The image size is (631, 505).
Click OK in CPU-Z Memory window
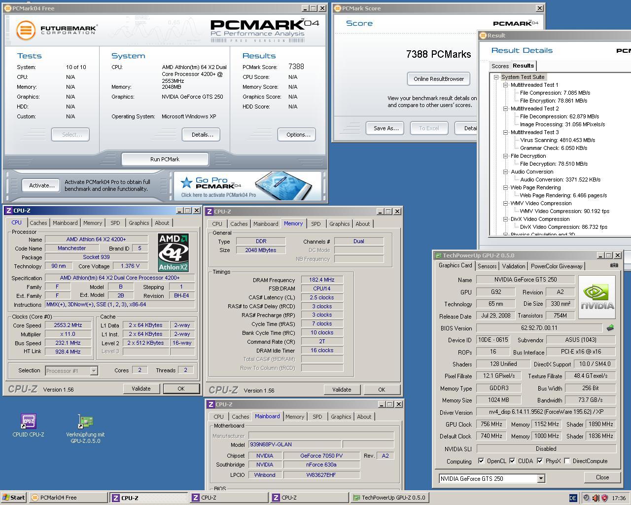coord(382,390)
